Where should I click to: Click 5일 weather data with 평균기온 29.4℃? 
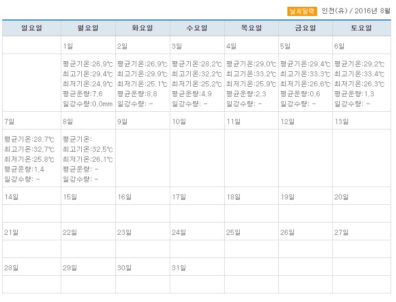click(305, 84)
